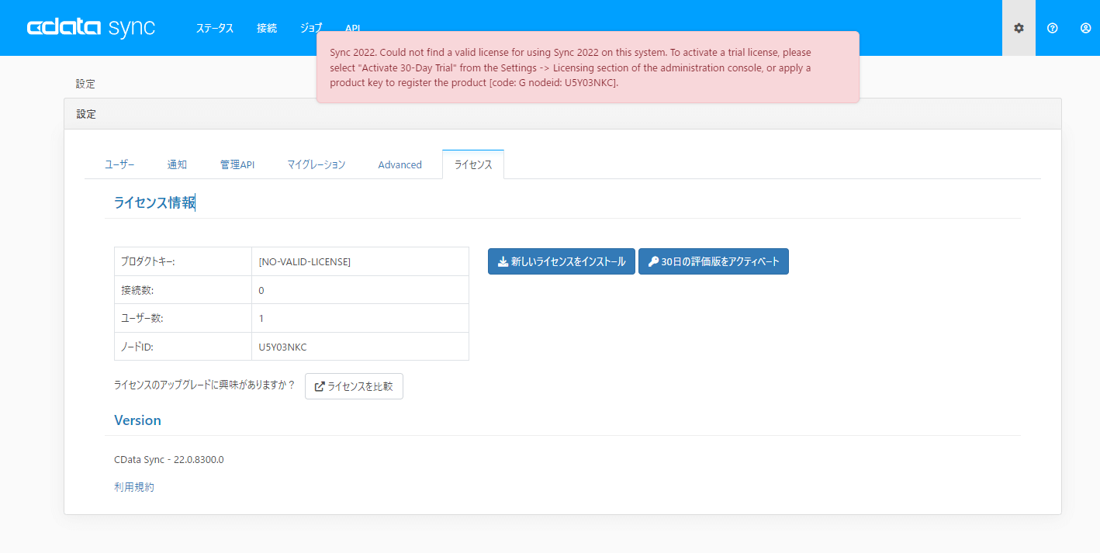Click ライセンスのアップグレードに興味がありますか text
1100x553 pixels.
(x=205, y=385)
